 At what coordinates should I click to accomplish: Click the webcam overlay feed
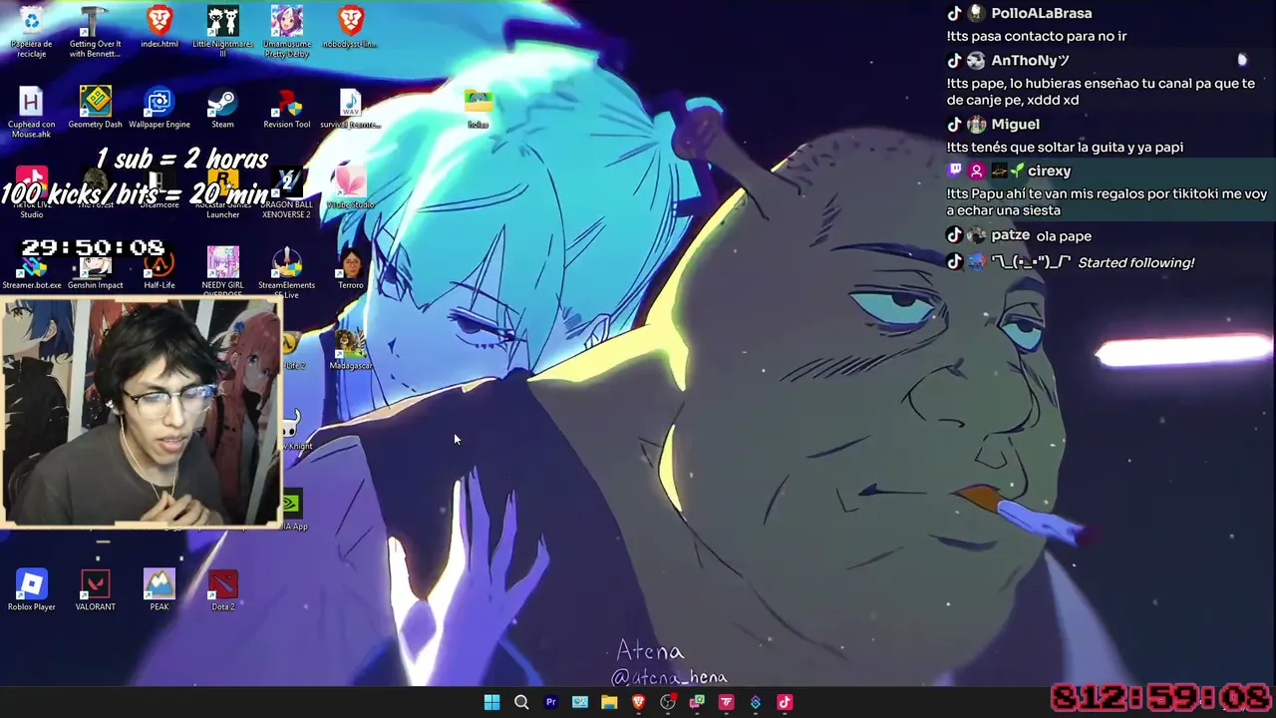141,411
